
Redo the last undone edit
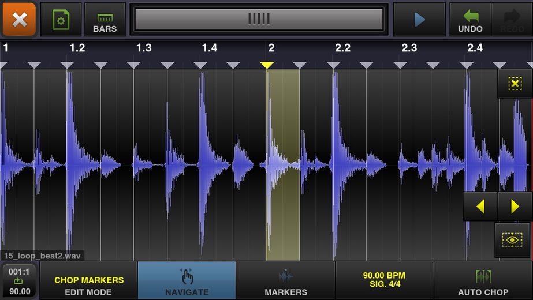512,20
